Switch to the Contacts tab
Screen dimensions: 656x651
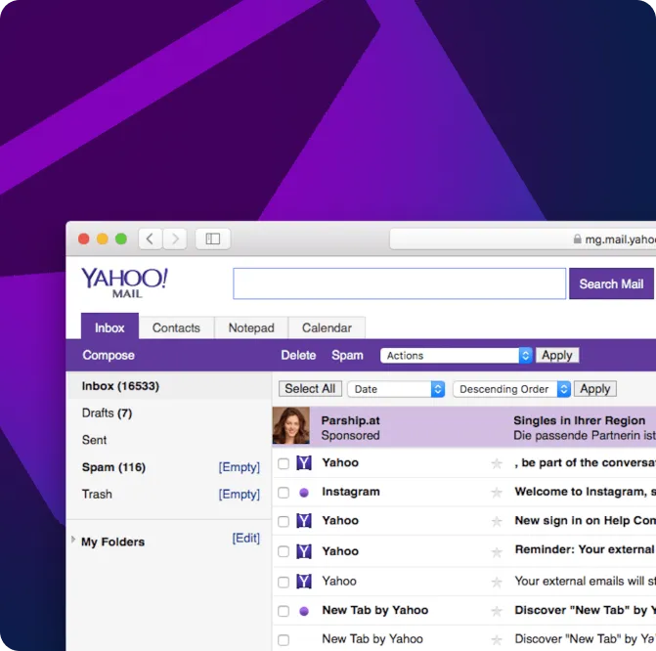click(x=176, y=328)
